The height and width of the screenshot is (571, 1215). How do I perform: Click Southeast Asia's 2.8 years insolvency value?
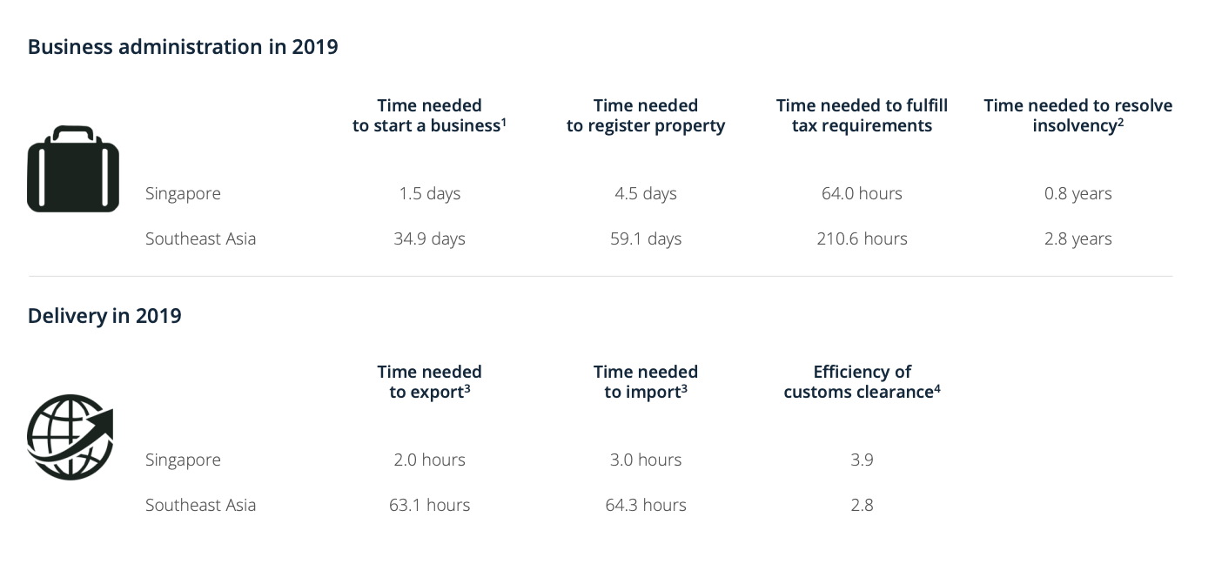1077,238
